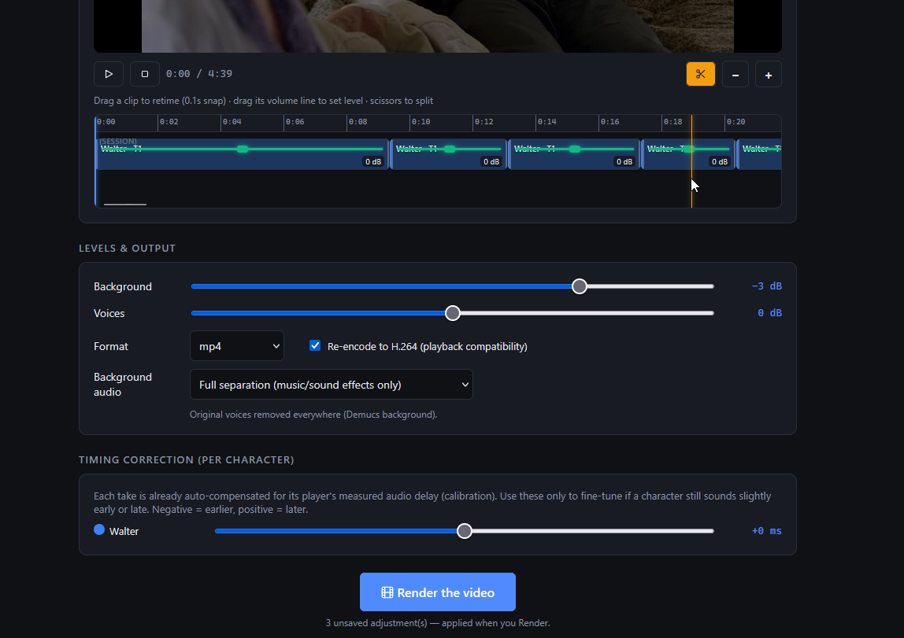Click 0 dB badge on clip ending near 0:17
The image size is (904, 638).
click(624, 162)
